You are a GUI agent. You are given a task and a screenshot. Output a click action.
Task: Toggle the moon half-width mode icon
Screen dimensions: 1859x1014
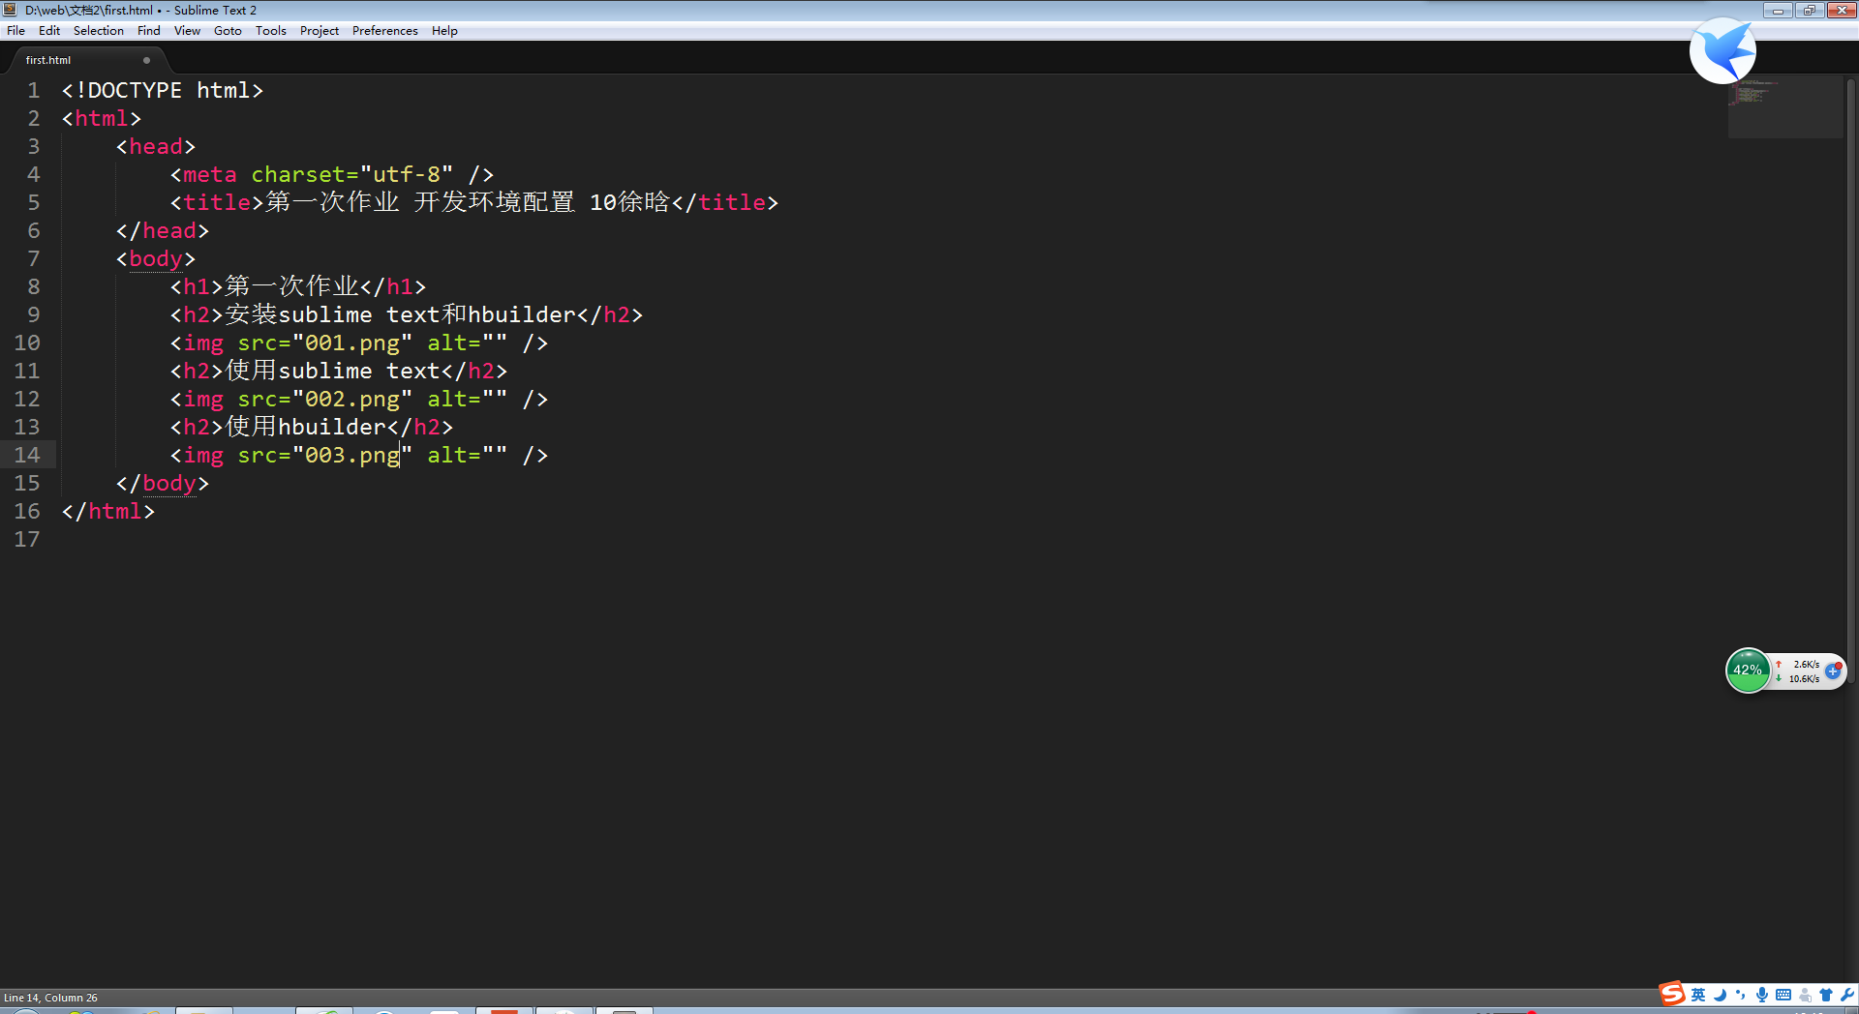[x=1720, y=995]
